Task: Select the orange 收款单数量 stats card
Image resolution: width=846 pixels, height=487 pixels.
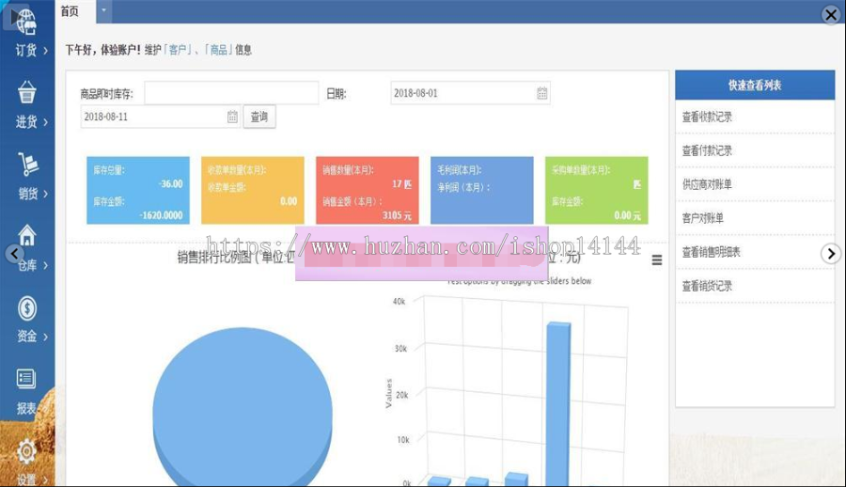Action: point(253,190)
